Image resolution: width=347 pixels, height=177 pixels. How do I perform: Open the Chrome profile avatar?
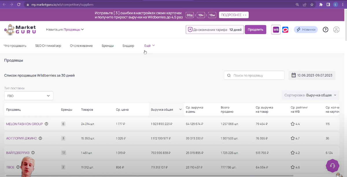[x=336, y=5]
